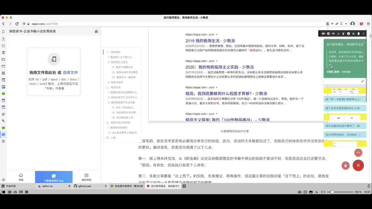Click the '重置' zoom reset button
Image resolution: width=372 pixels, height=209 pixels.
[323, 192]
